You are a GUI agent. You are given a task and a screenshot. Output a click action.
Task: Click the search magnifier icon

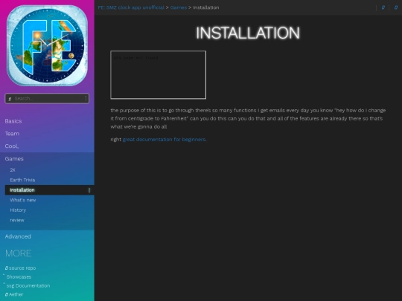point(10,99)
